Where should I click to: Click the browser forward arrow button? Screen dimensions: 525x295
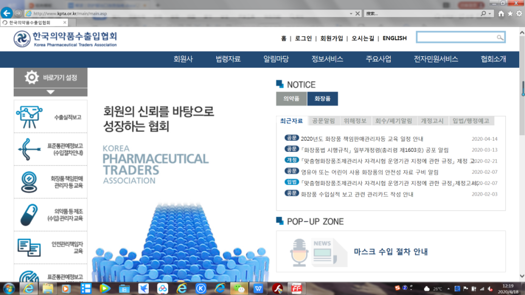tap(18, 14)
